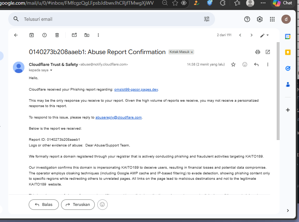299x222 pixels.
Task: Click the shield extension icon
Action: pyautogui.click(x=210, y=3)
